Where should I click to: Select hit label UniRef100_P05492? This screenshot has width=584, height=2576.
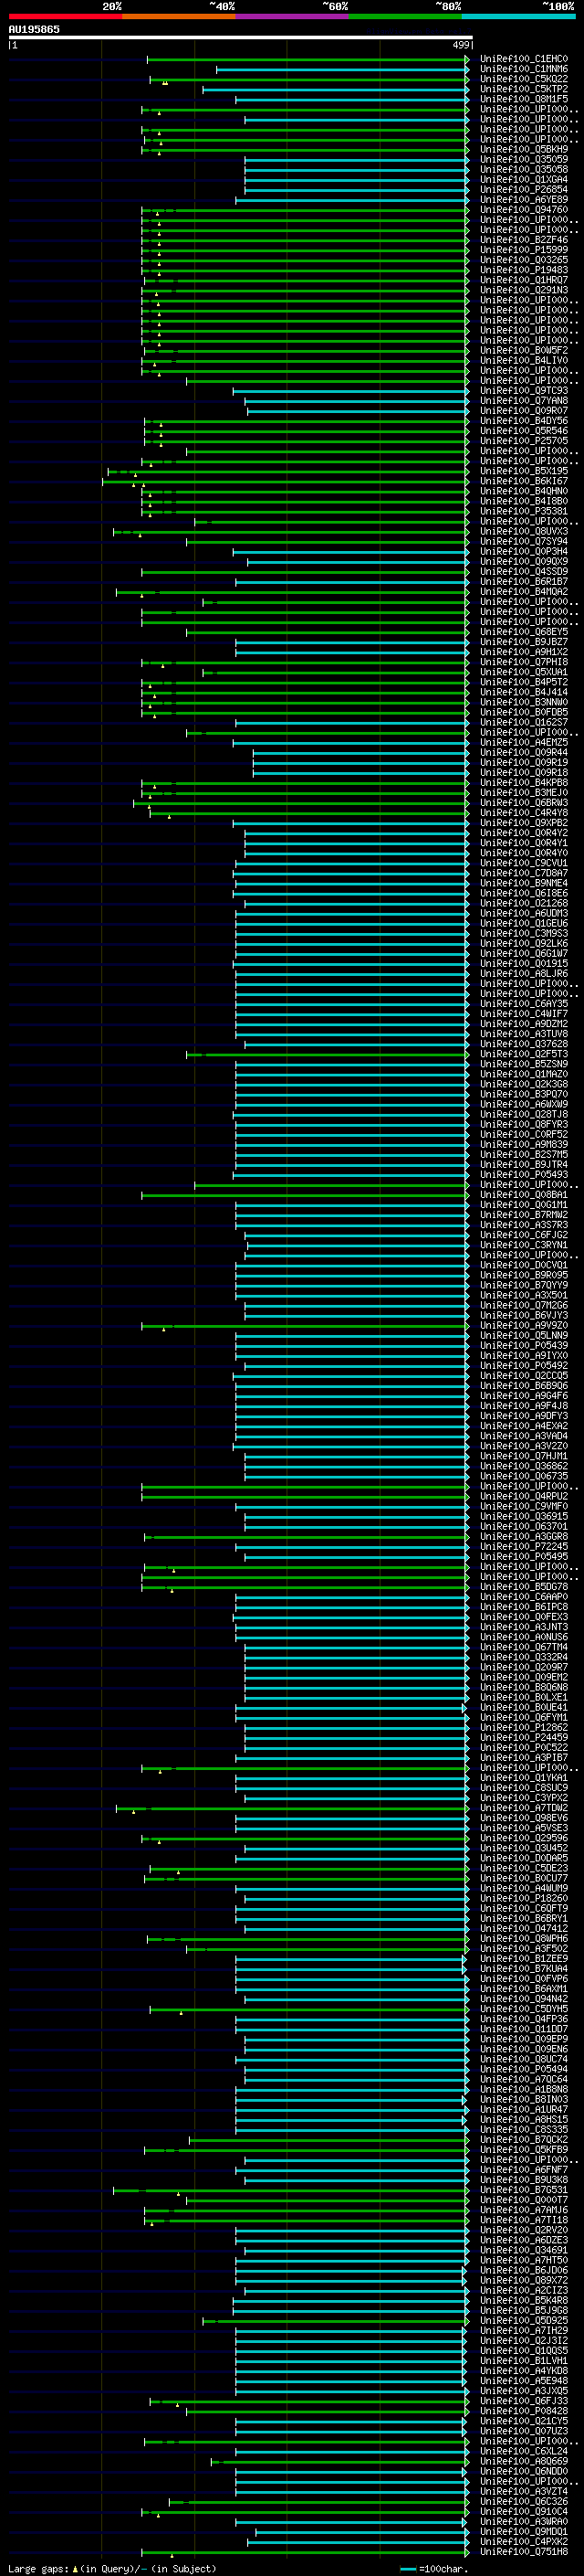click(x=523, y=1365)
